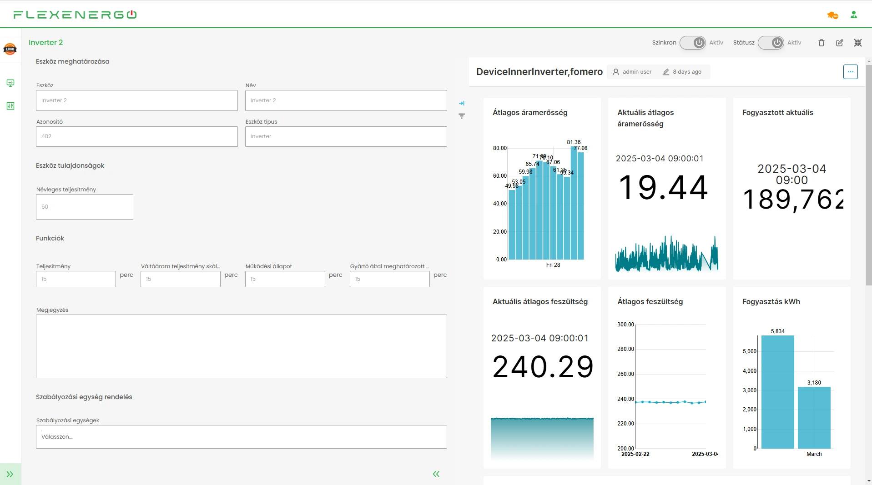Click the admin user label

[x=636, y=72]
